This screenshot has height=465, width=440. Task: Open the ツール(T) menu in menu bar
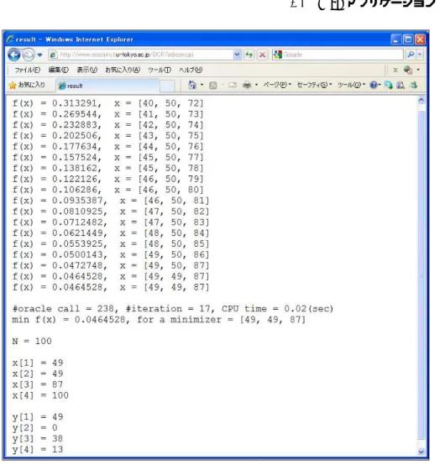pyautogui.click(x=160, y=71)
